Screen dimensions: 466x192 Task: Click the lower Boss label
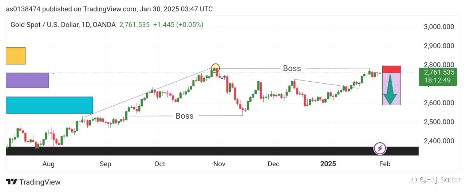click(x=185, y=116)
